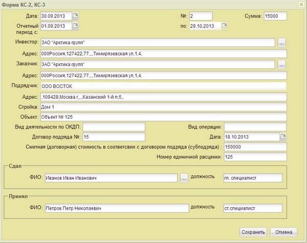The width and height of the screenshot is (307, 243).
Task: Close the Форма КС-2, КС-3 dialog
Action: coord(301,5)
